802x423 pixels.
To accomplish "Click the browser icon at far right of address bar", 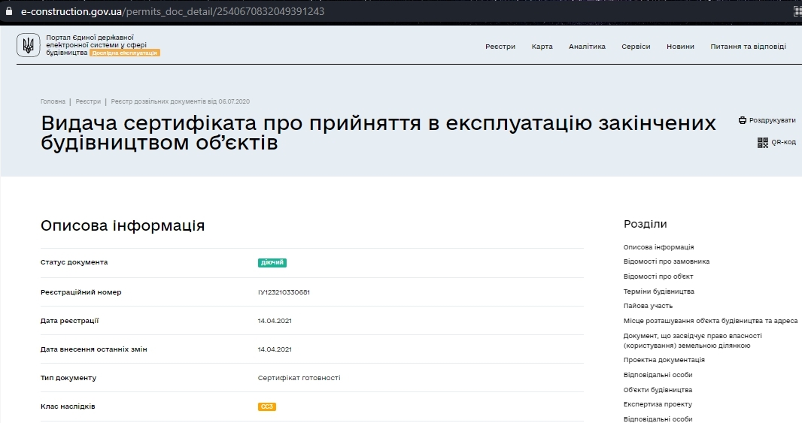I will [797, 11].
